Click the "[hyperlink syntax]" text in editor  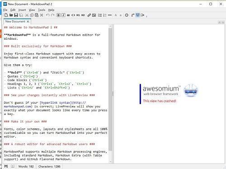pyautogui.click(x=56, y=103)
